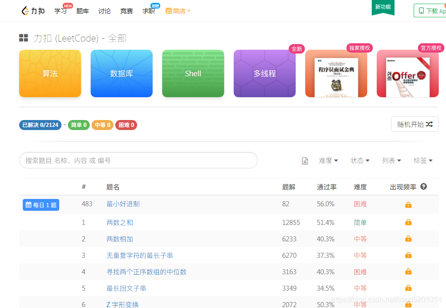The height and width of the screenshot is (308, 446).
Task: Open the 剑指 Offer book card
Action: [408, 73]
